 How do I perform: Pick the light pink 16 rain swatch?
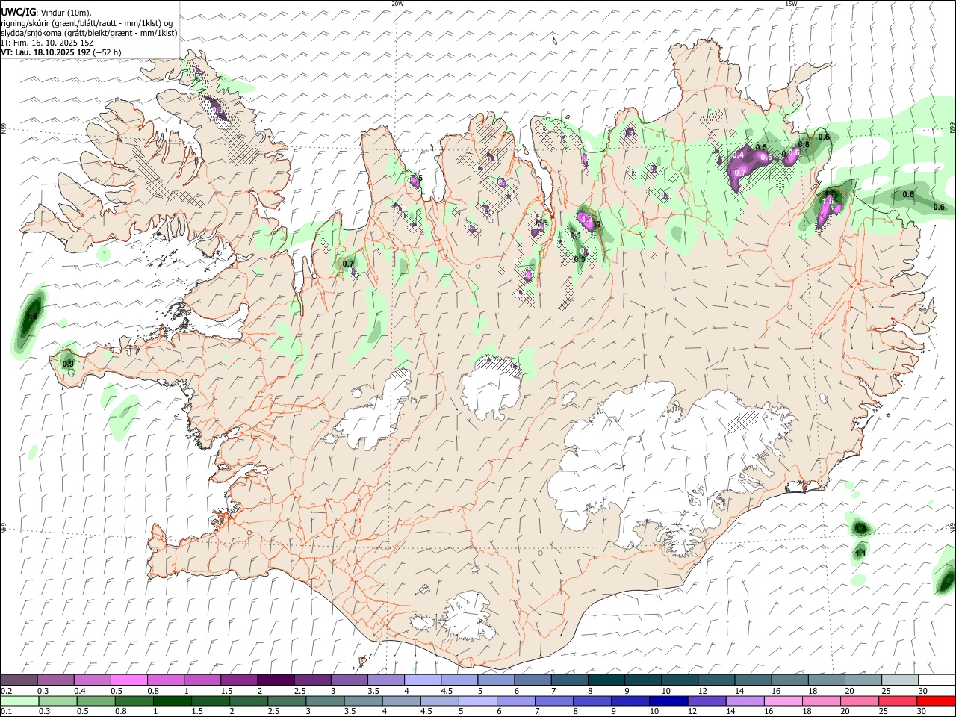pos(783,701)
